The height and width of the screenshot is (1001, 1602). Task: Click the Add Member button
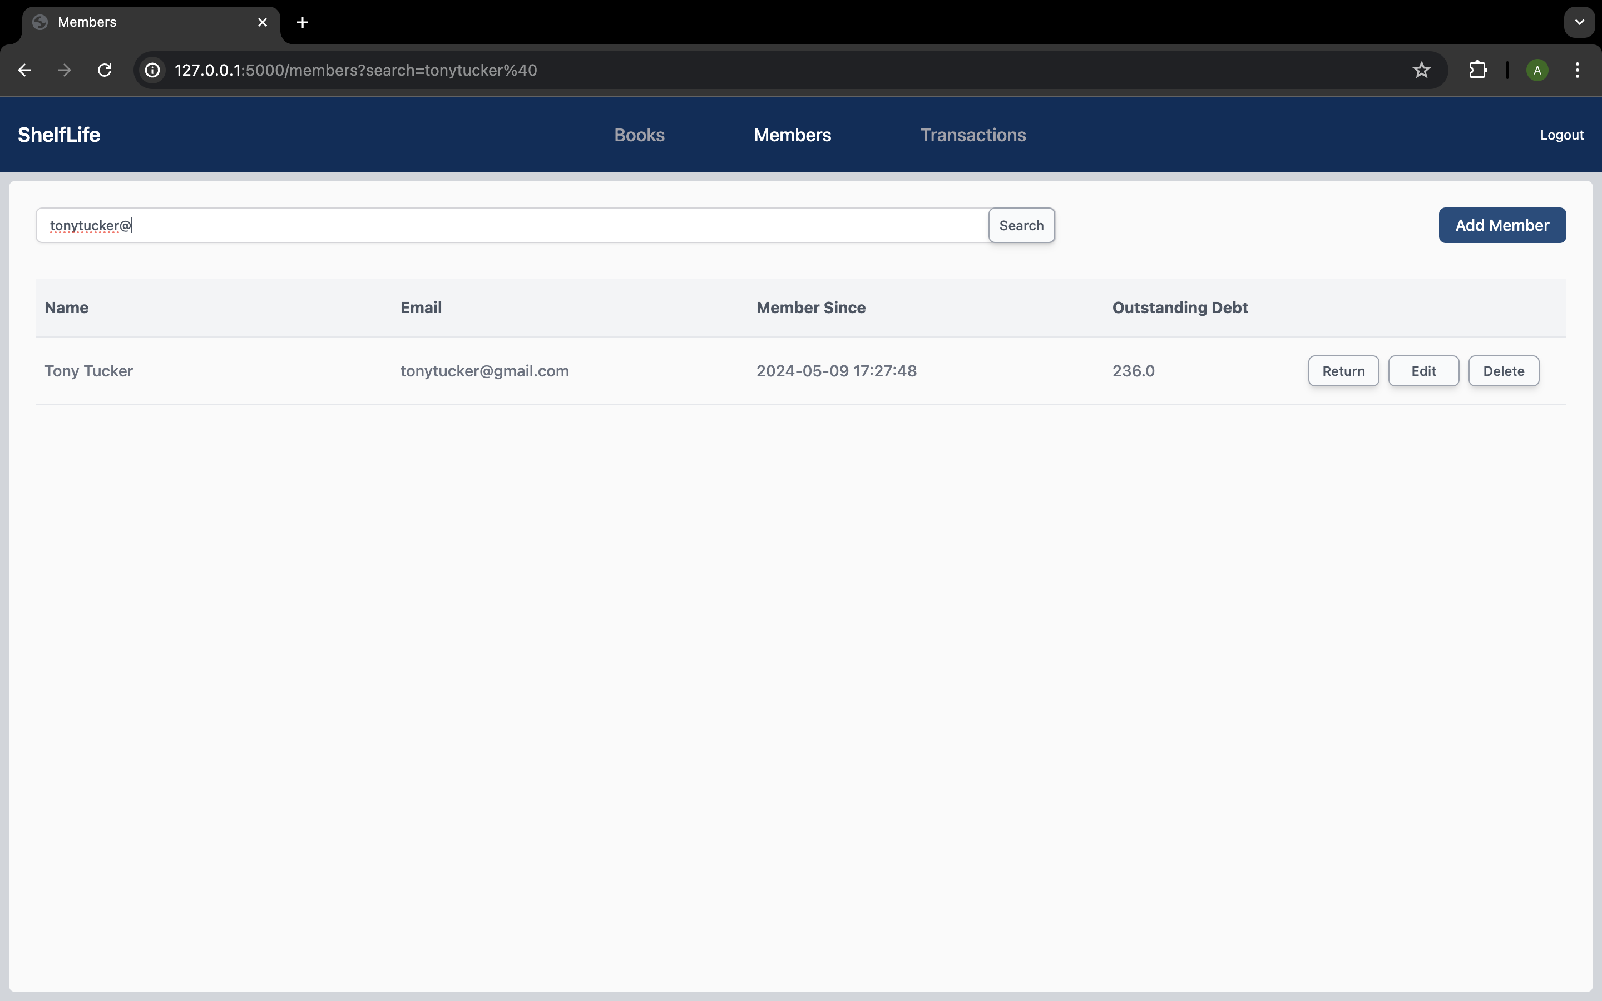(1502, 225)
